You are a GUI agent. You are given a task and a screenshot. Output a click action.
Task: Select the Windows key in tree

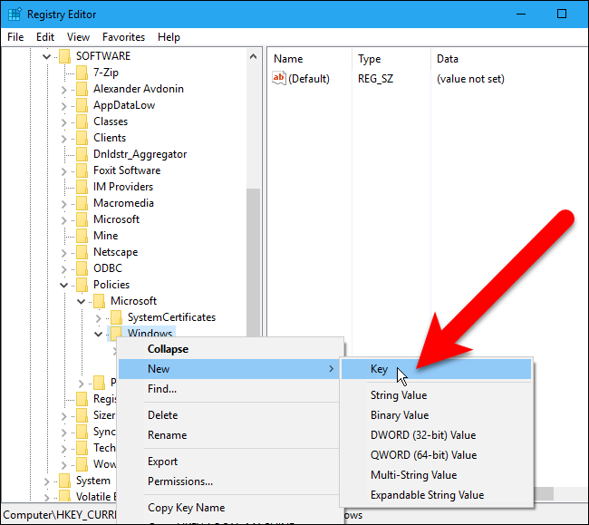tap(150, 333)
